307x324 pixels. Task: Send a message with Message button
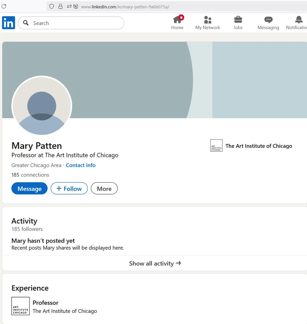click(x=29, y=188)
